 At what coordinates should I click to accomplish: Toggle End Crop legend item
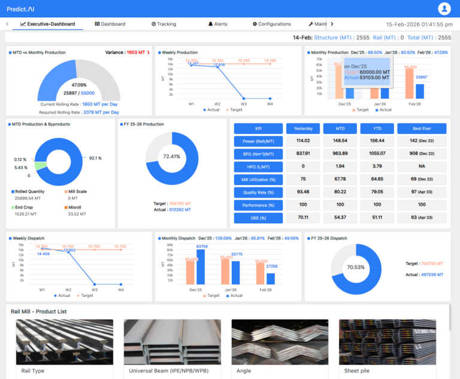(24, 207)
